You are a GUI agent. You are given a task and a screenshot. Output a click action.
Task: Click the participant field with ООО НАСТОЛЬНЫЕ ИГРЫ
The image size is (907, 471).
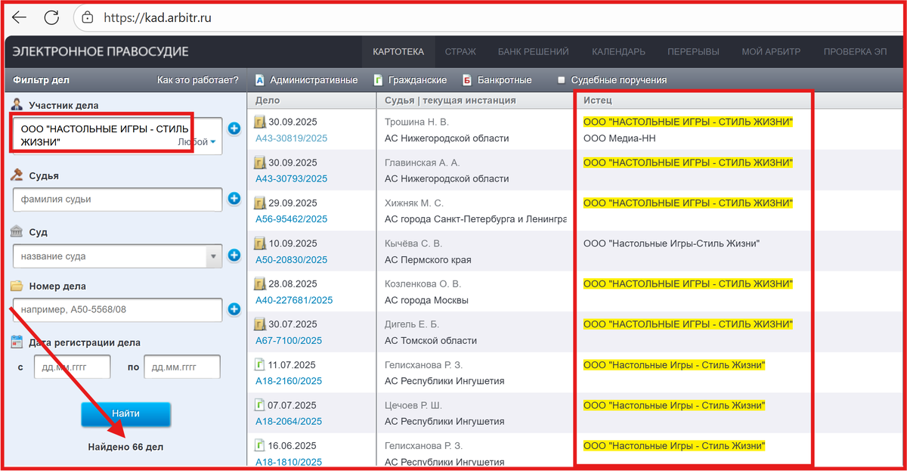[117, 136]
